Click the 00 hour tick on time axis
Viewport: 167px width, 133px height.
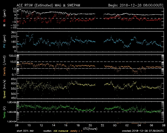click(115, 125)
